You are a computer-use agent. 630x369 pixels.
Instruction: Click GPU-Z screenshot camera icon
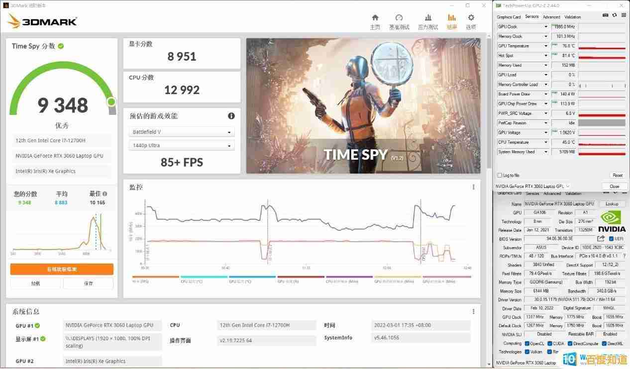[605, 16]
